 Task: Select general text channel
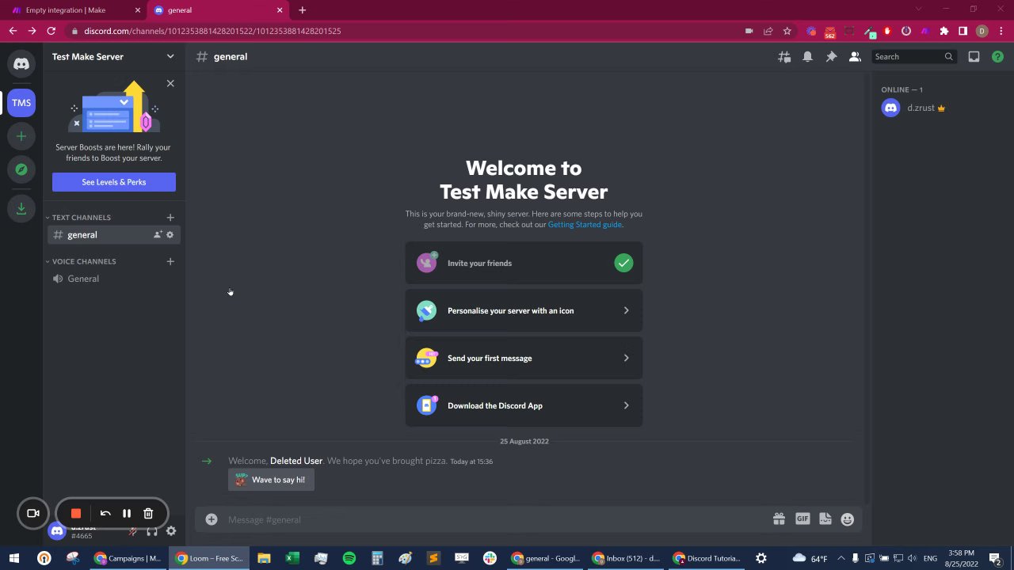[x=114, y=235]
